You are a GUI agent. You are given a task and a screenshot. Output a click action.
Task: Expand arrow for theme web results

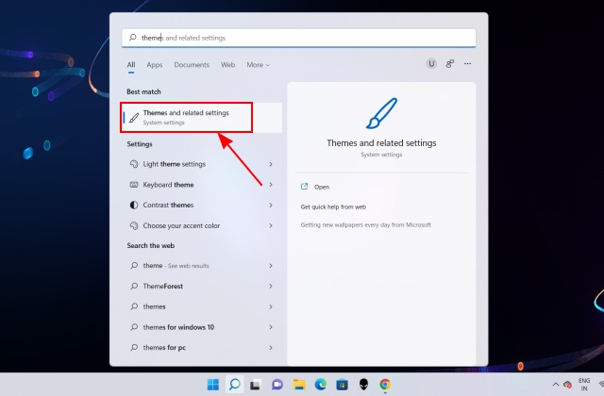coord(271,266)
